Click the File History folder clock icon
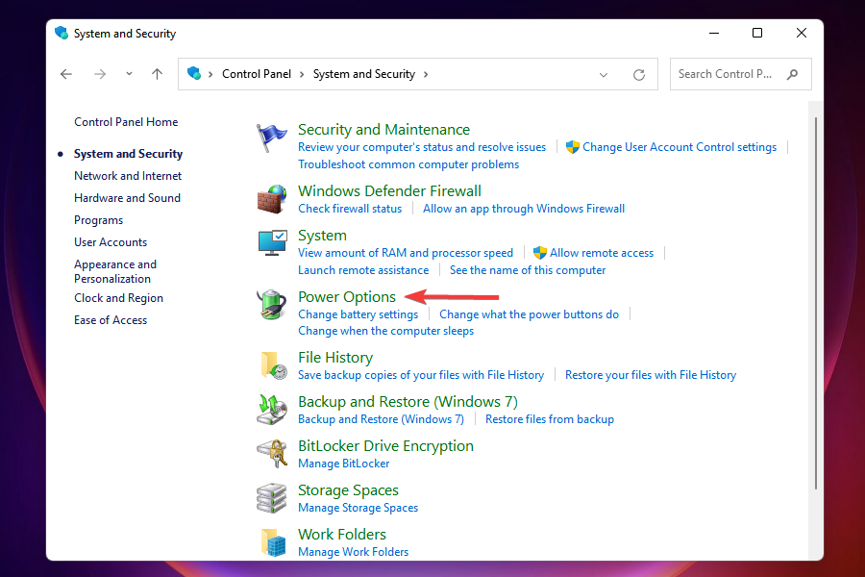Viewport: 865px width, 577px height. (274, 365)
